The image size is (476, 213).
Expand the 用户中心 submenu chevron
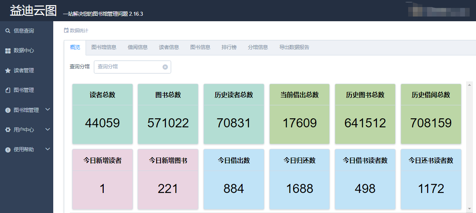click(48, 129)
